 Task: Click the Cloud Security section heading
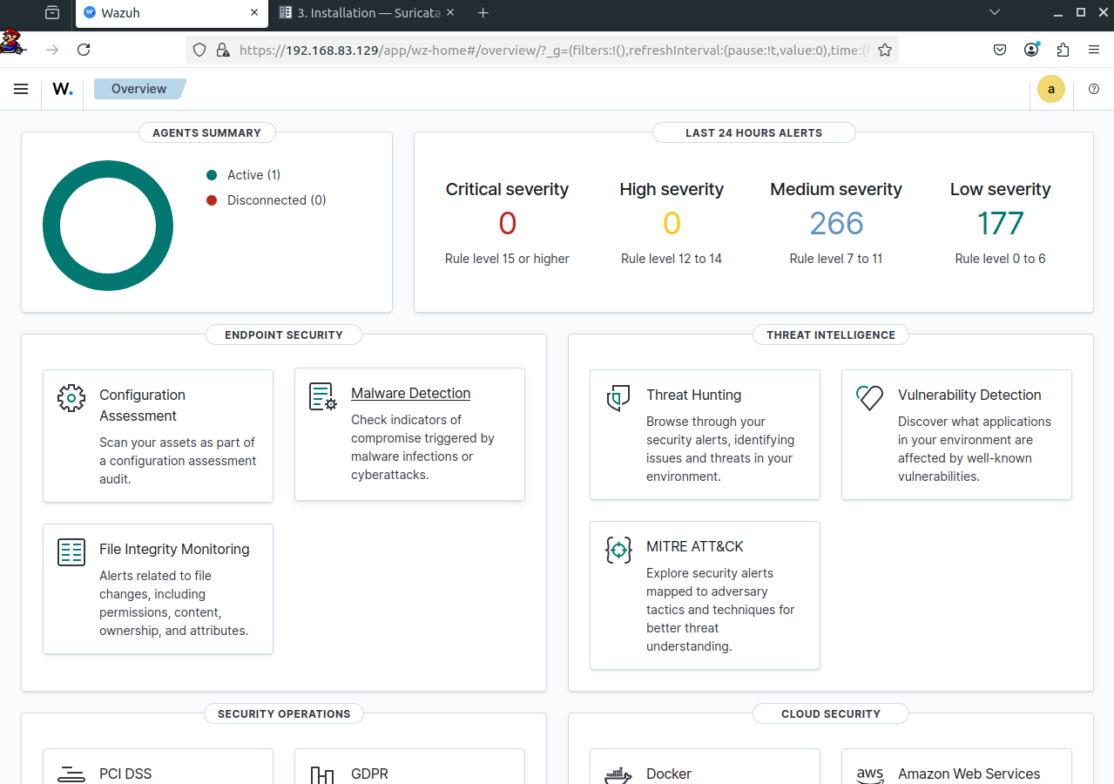pyautogui.click(x=831, y=713)
